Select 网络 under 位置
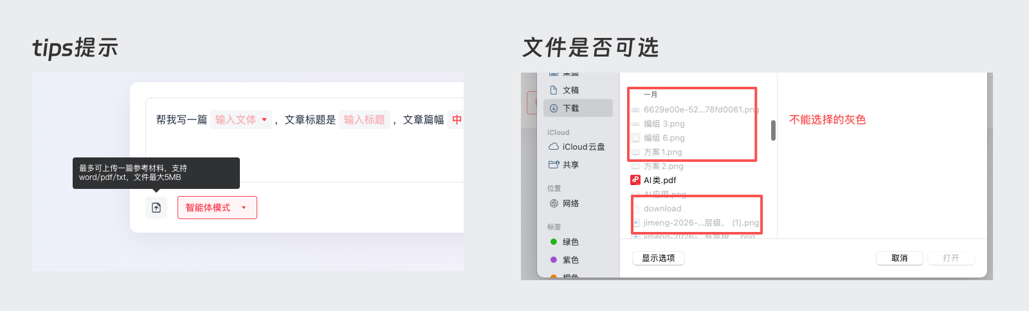The width and height of the screenshot is (1029, 311). tap(578, 203)
